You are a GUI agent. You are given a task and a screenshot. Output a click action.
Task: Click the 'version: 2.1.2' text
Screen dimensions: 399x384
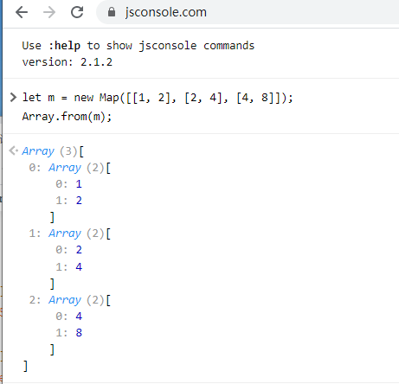(68, 62)
